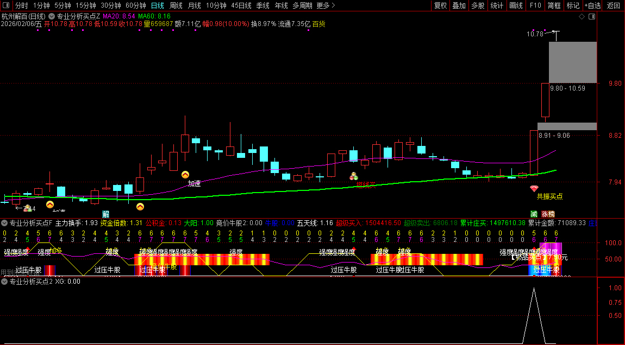Click the 8.91 - 9.06 gap label

point(554,135)
